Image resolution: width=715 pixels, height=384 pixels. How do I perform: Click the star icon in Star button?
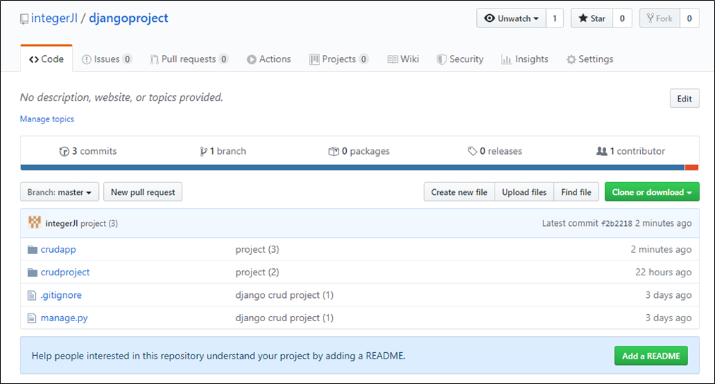click(583, 18)
